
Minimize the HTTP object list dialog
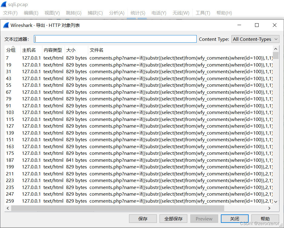click(x=239, y=25)
